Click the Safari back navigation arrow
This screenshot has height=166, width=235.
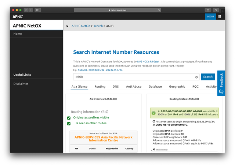(x=26, y=10)
